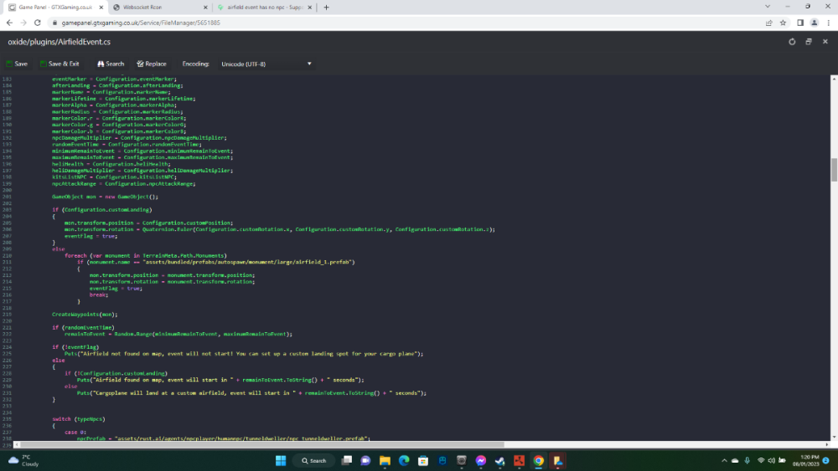View site info lock icon
Viewport: 838px width, 471px height.
54,23
